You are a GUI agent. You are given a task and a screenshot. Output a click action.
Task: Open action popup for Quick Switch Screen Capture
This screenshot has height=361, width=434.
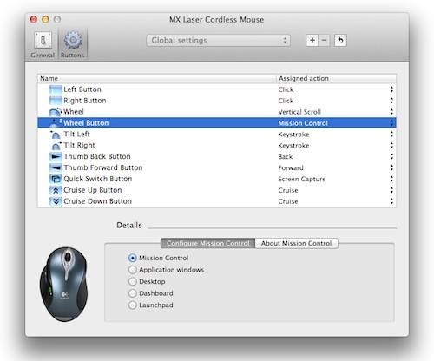(x=391, y=179)
